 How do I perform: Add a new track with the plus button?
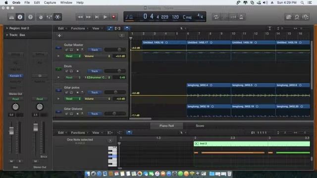point(59,36)
